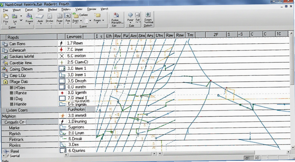The image size is (295, 162).
Task: Toggle the box for 3.D Mnyer 1
Action: [62, 68]
